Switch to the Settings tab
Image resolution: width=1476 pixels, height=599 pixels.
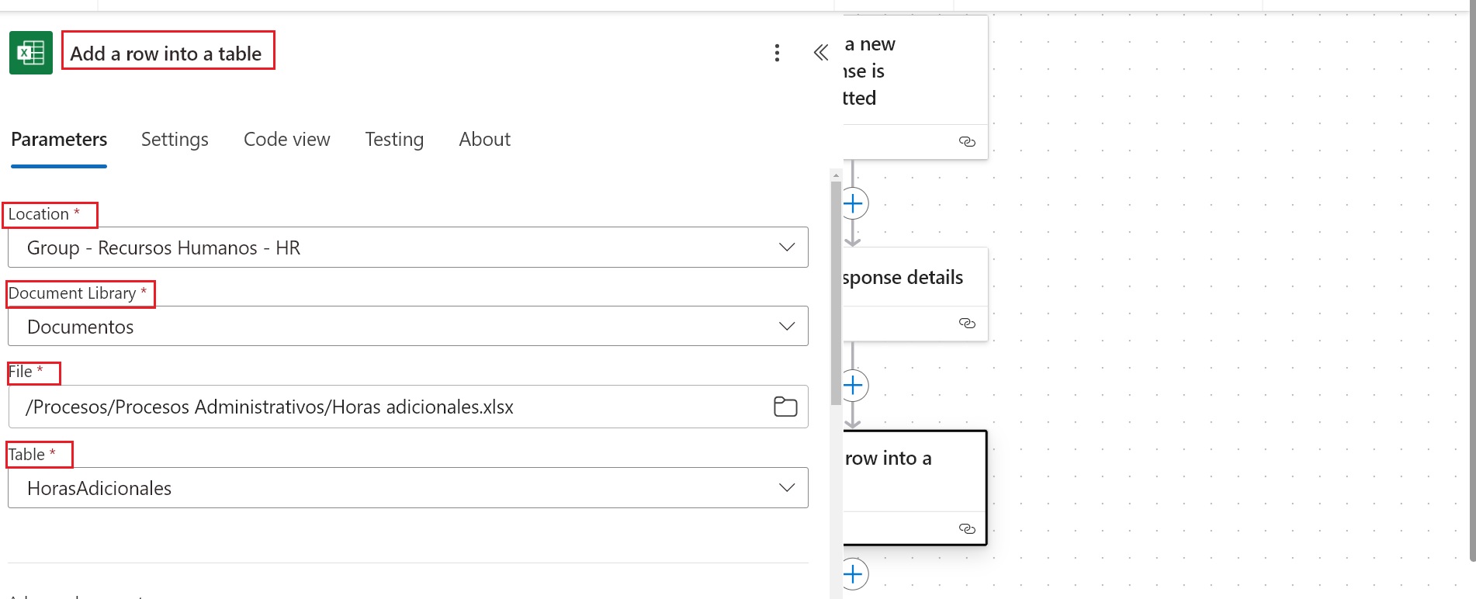(x=175, y=140)
